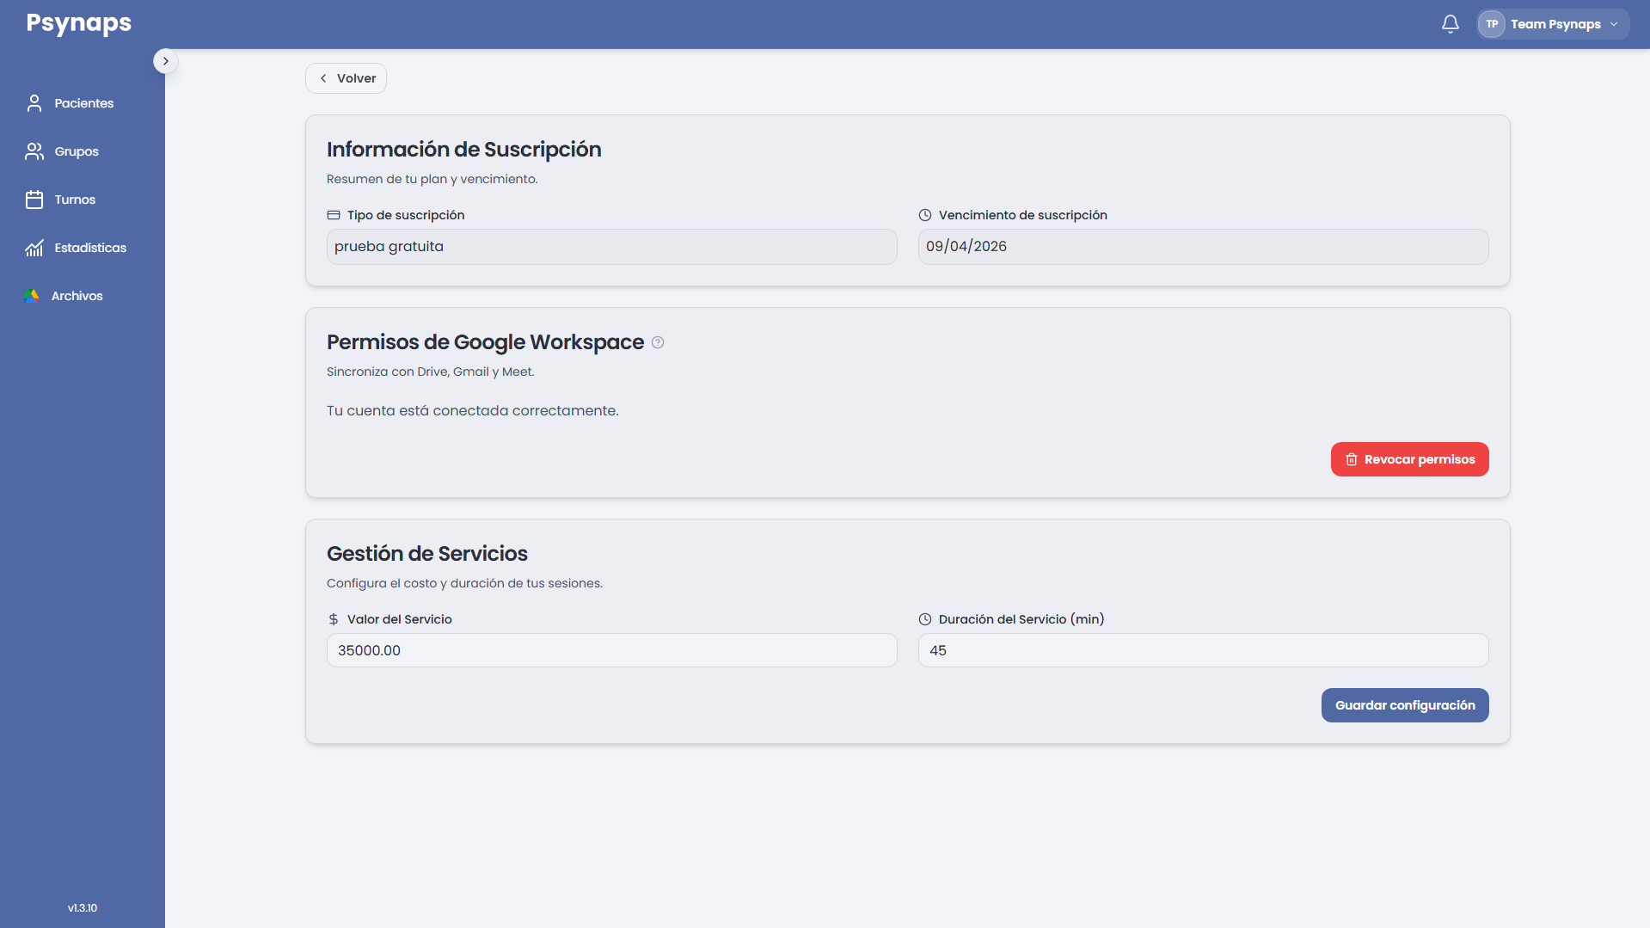This screenshot has height=928, width=1650.
Task: Open the Google Workspace help icon
Action: click(658, 342)
